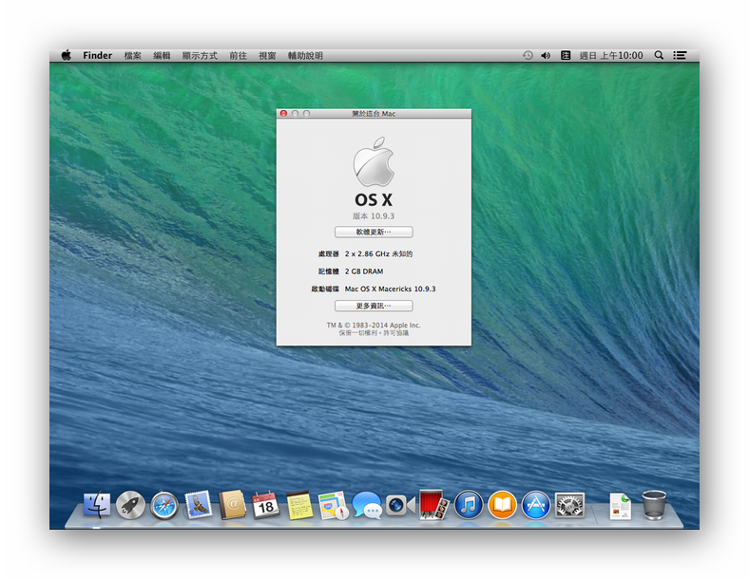The height and width of the screenshot is (579, 749).
Task: Click the 更多資訊… button
Action: [x=374, y=306]
